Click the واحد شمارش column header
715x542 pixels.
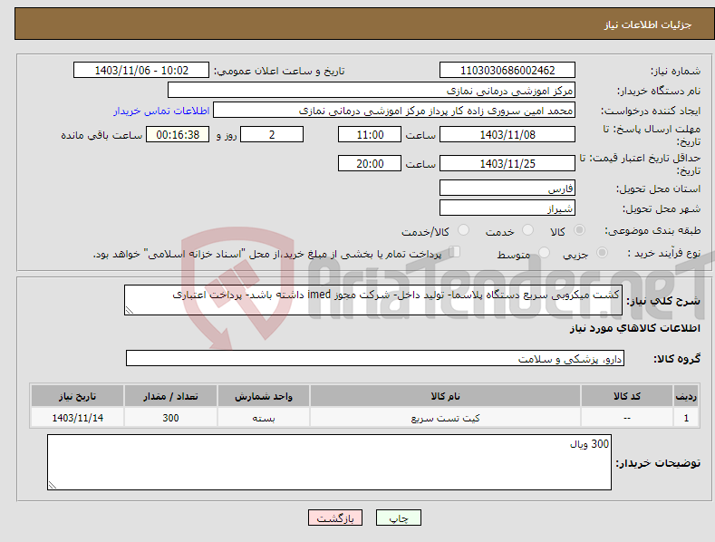264,396
